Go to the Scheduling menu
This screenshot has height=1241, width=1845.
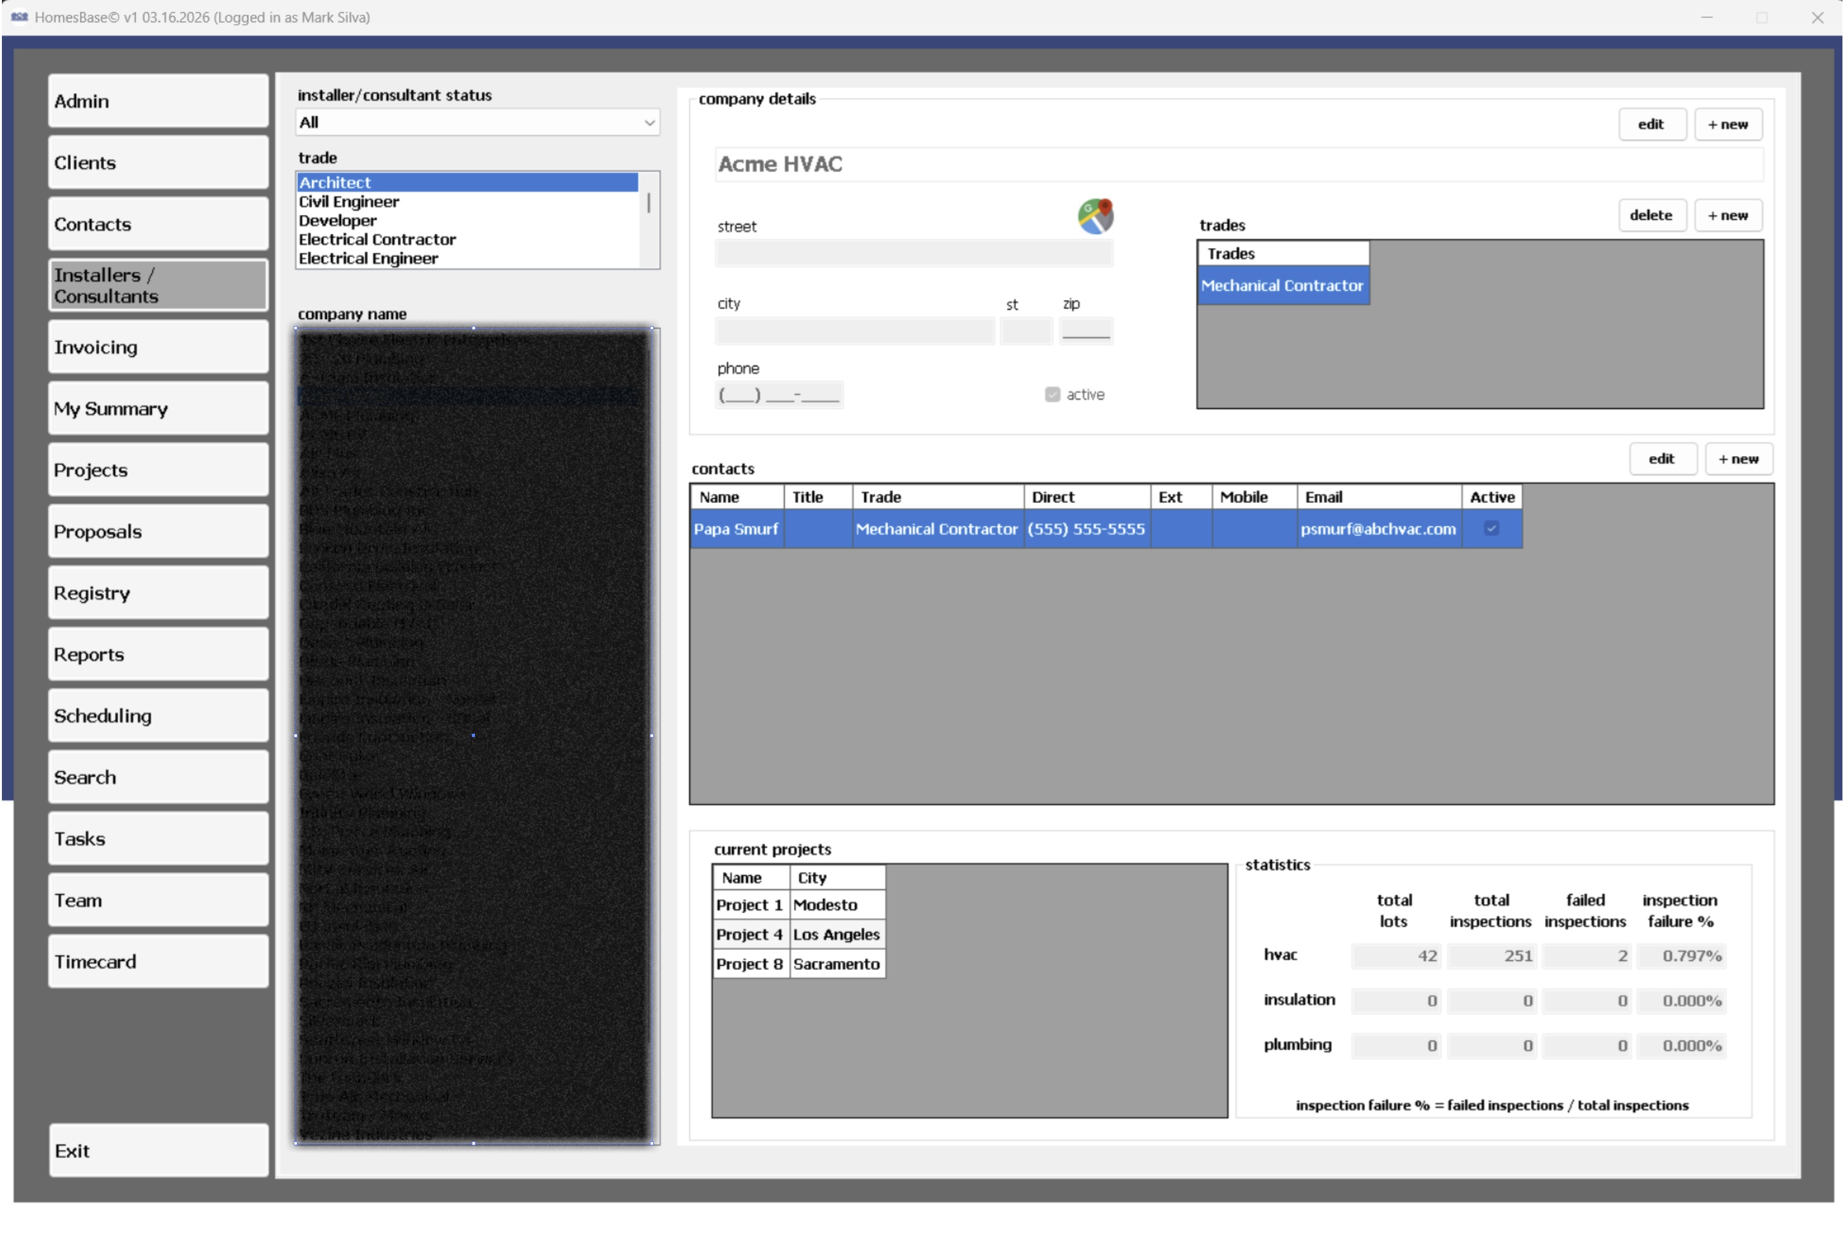tap(158, 715)
